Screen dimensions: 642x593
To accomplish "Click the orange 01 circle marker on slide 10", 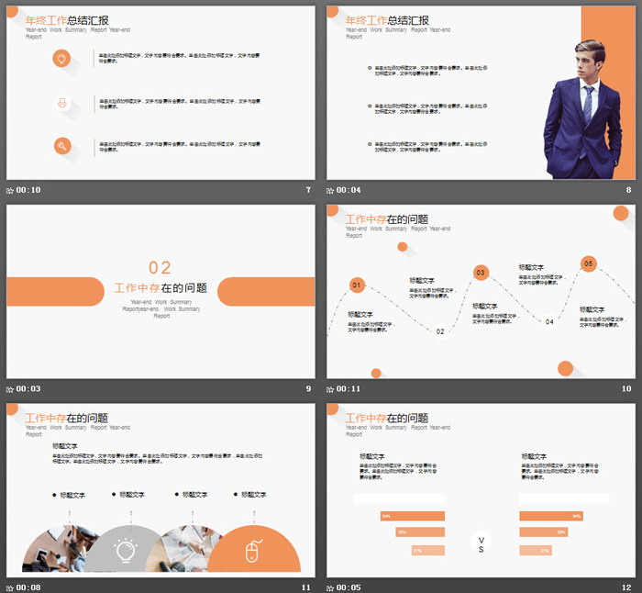I will 357,285.
